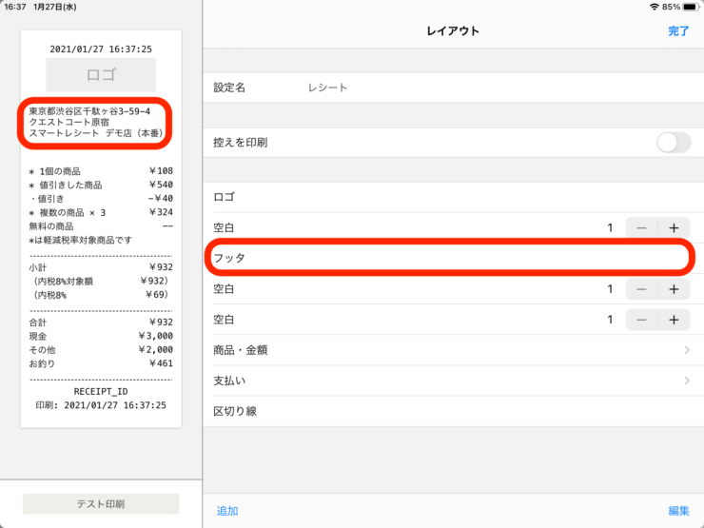This screenshot has width=704, height=528.
Task: Tap plus on 空白 row just above 商品・金額
Action: click(674, 320)
